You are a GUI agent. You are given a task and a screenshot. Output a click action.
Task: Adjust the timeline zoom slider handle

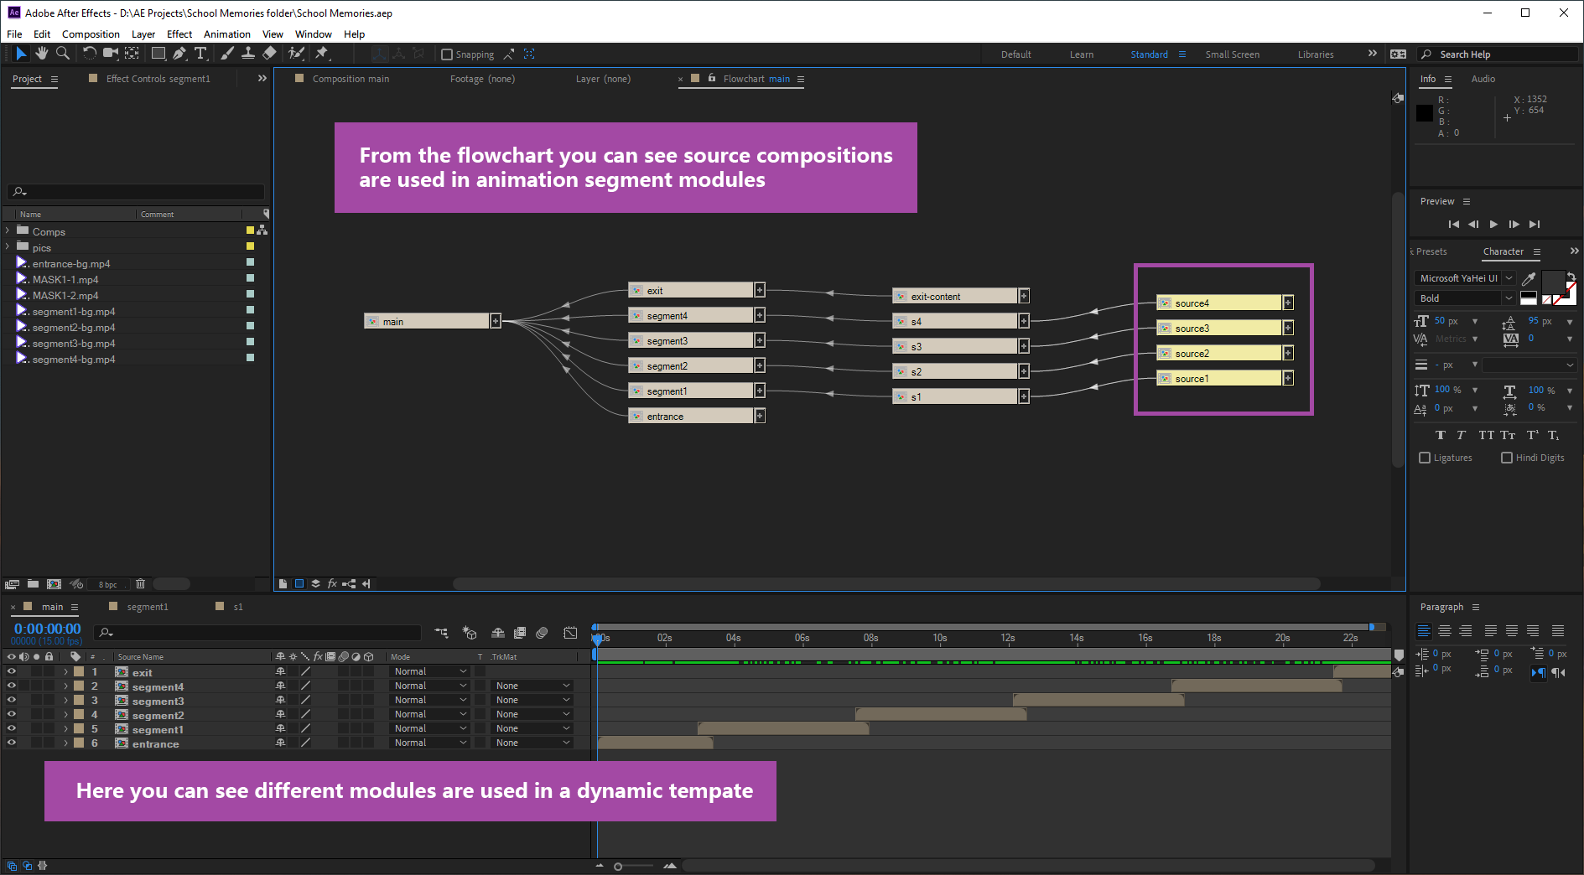(618, 867)
